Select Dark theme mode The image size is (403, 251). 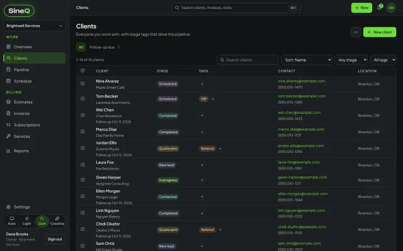[42, 221]
